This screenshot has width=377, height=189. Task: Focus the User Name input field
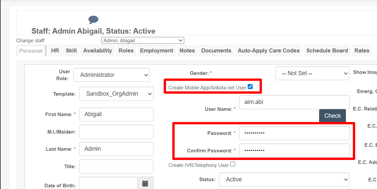pos(294,102)
